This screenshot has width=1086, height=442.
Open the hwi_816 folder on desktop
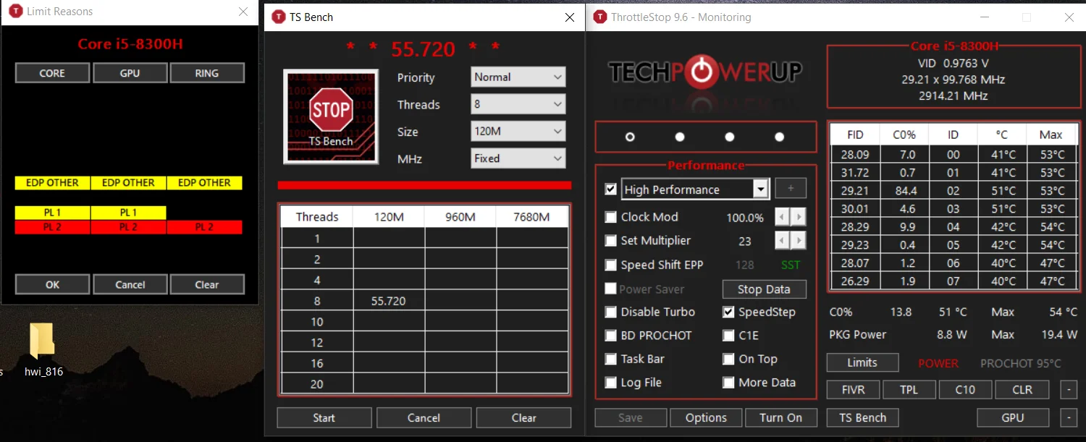point(43,350)
